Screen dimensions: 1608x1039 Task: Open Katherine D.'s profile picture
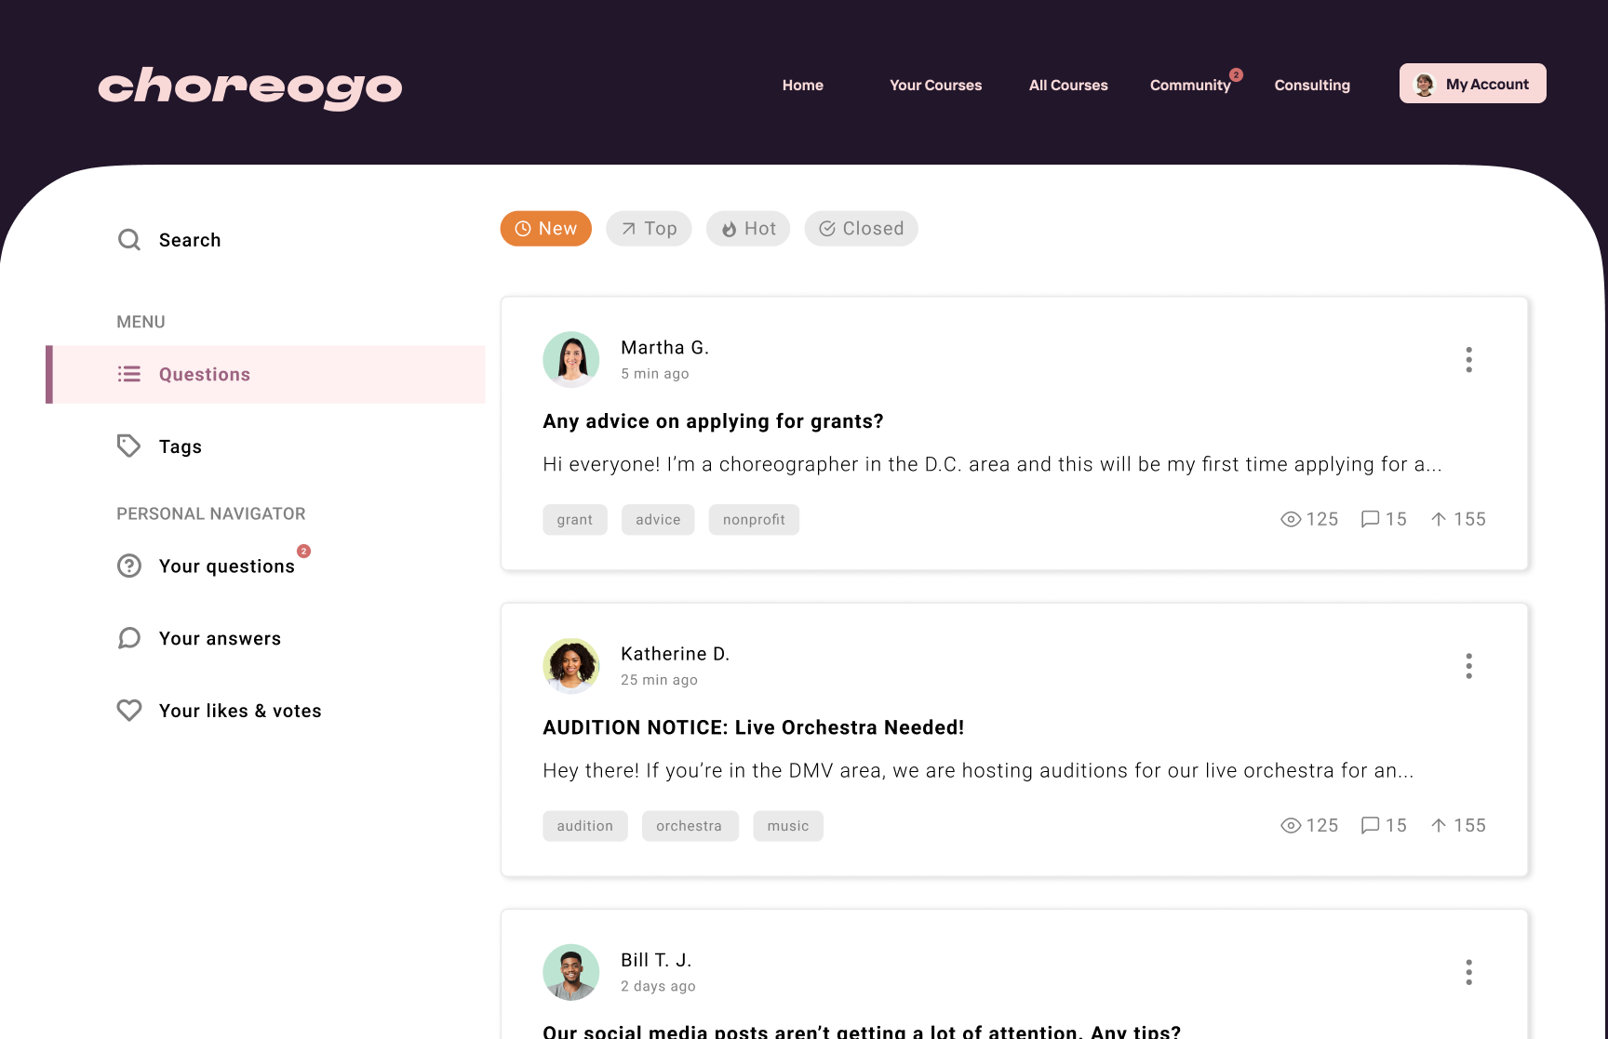[x=571, y=666]
